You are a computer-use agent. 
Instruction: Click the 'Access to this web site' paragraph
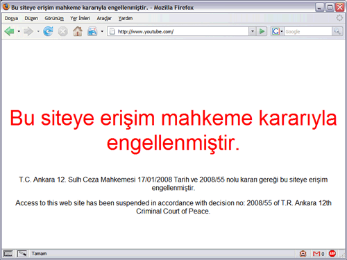point(173,207)
